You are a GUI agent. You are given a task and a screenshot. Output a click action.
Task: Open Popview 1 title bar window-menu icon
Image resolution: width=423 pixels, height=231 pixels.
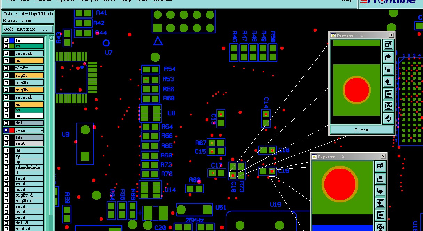click(x=333, y=35)
